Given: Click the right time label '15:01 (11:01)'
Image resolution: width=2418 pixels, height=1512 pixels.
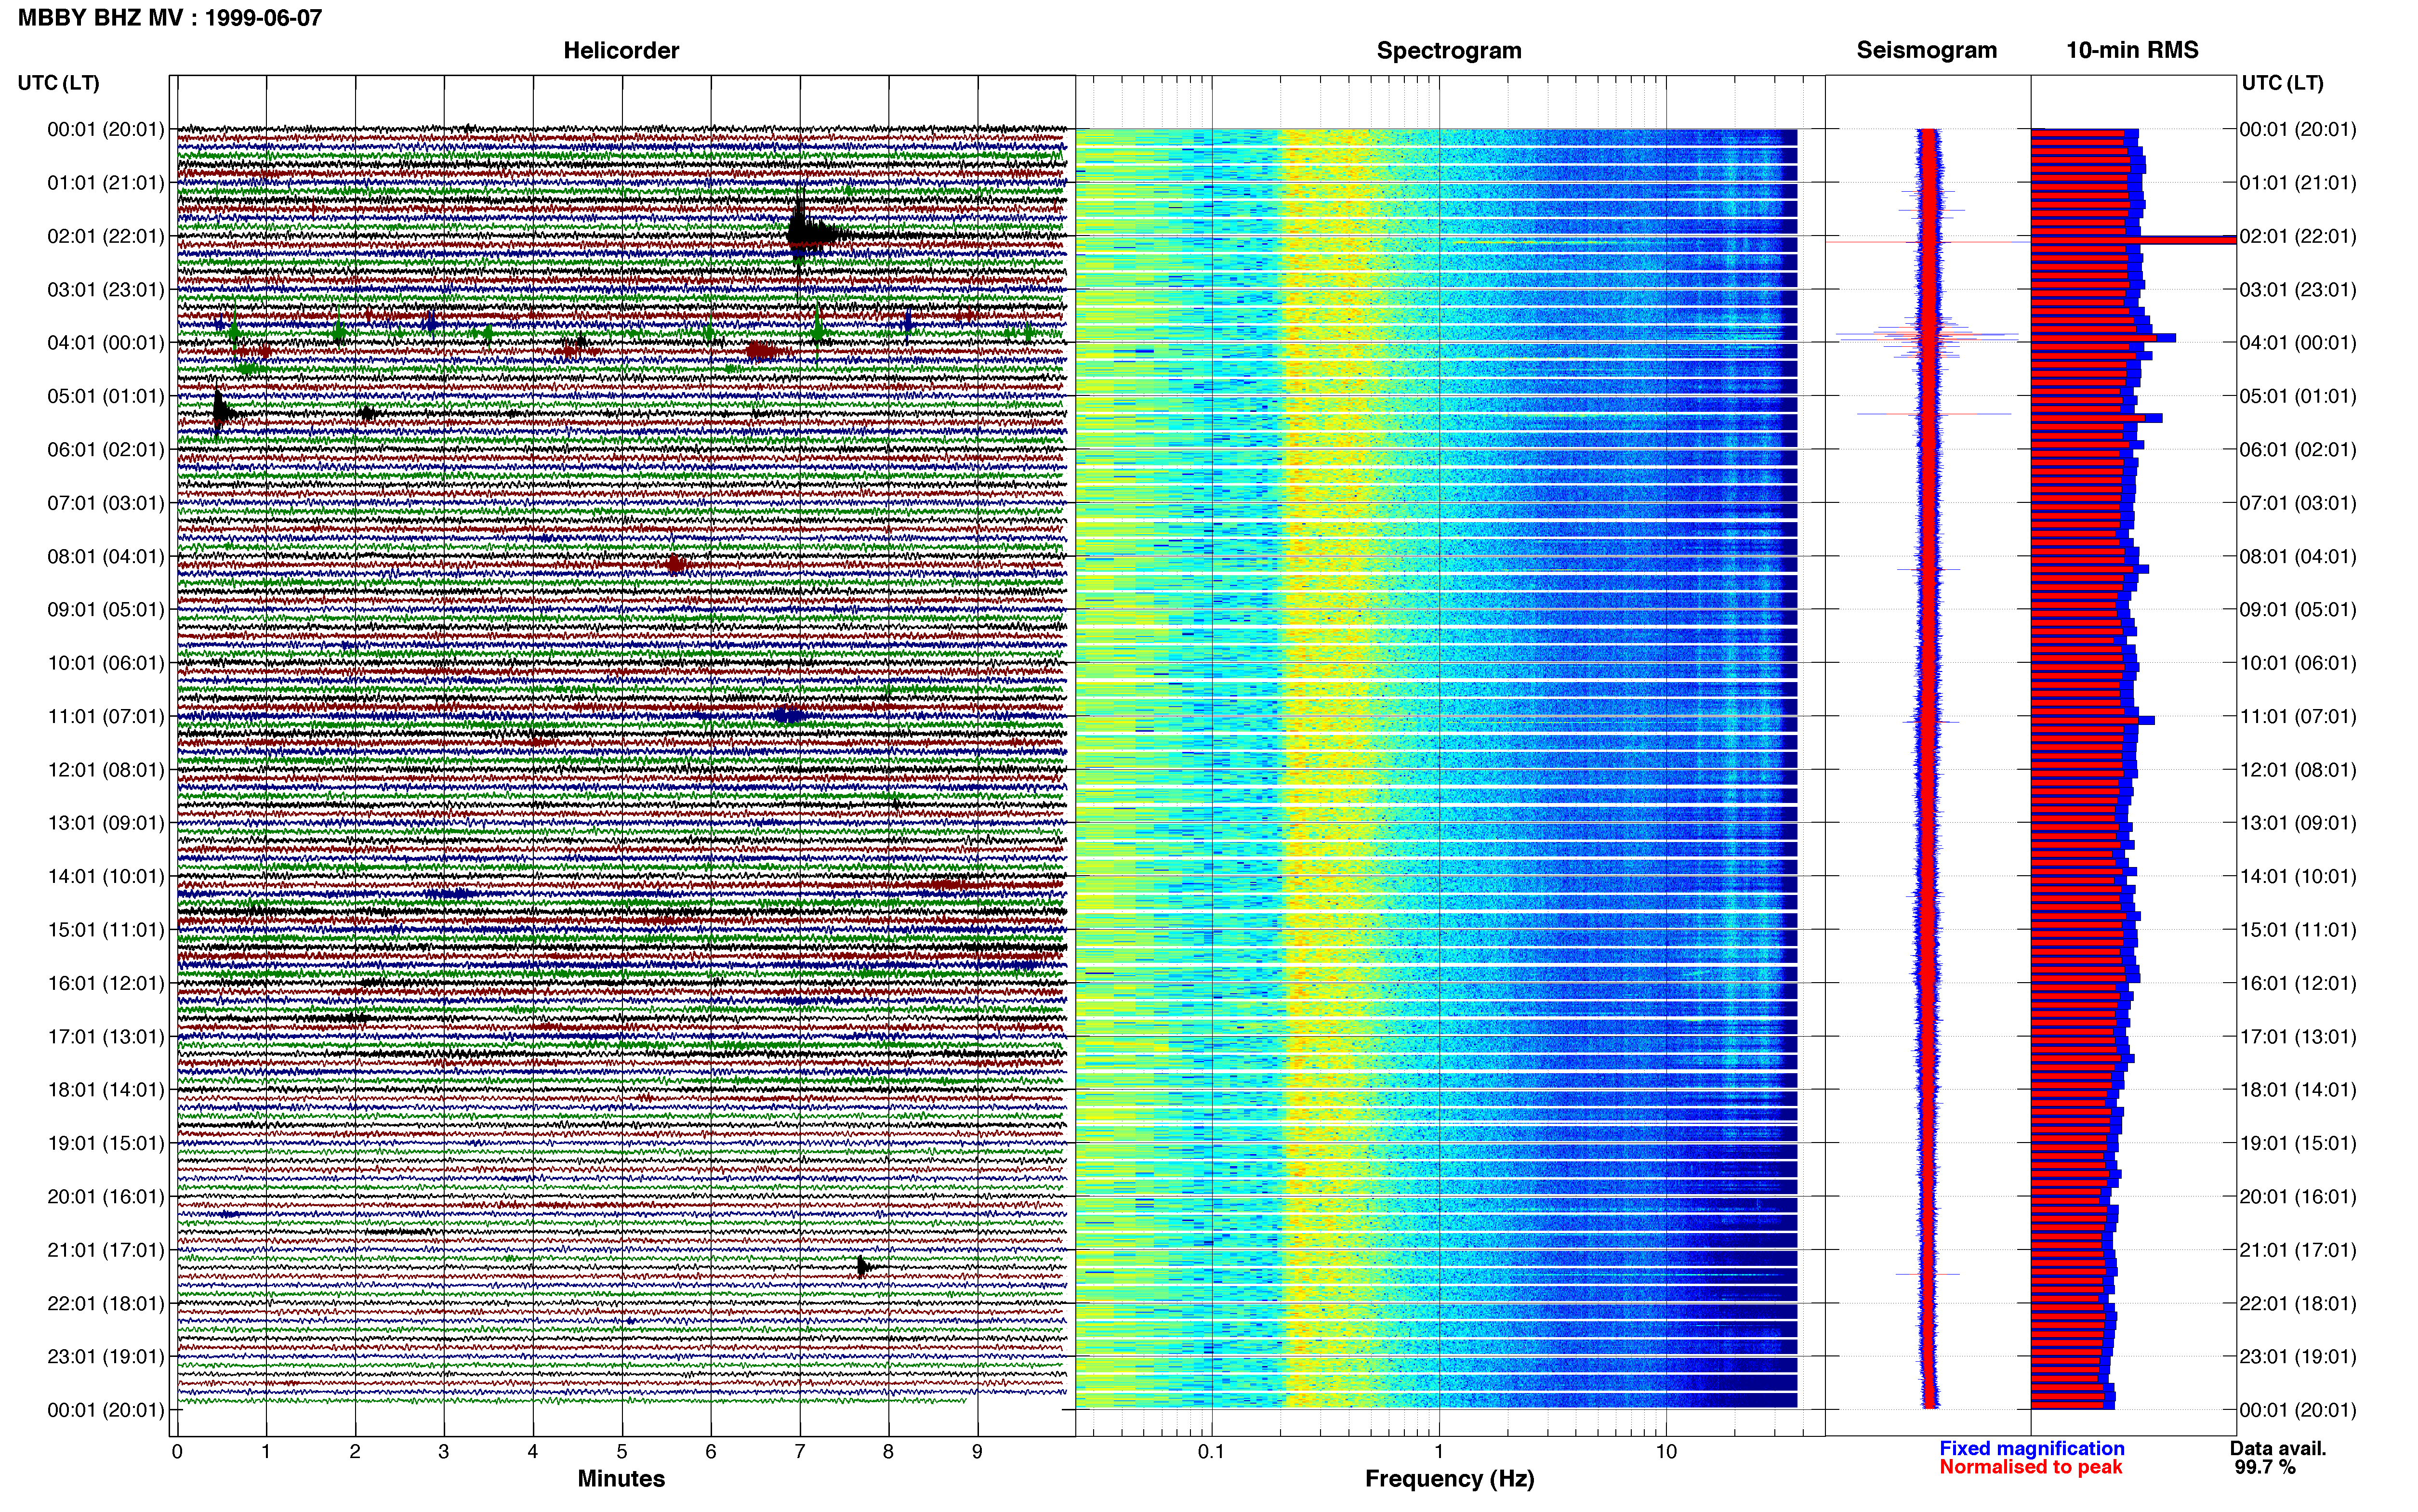Looking at the screenshot, I should tap(2298, 930).
